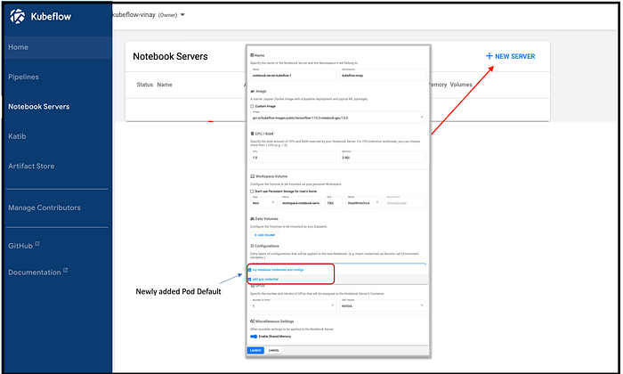
Task: Open the GPU Vendor NVIDIA dropdown
Action: (x=383, y=305)
